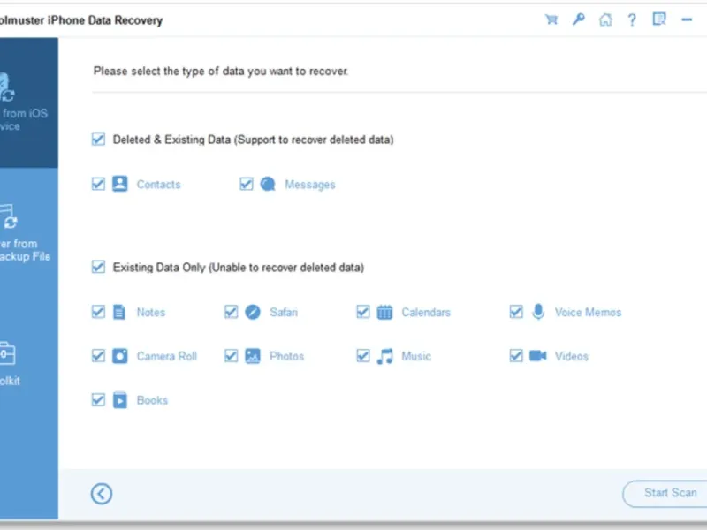Toggle the Music checkbox
Viewport: 707px width, 530px height.
pos(363,356)
